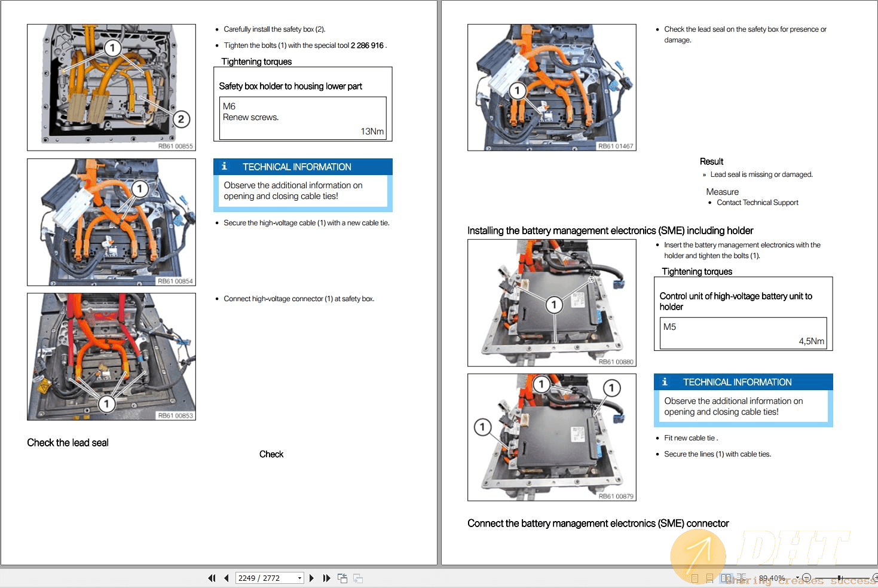Toggle two-page side-by-side view
Image resolution: width=878 pixels, height=588 pixels.
[726, 577]
